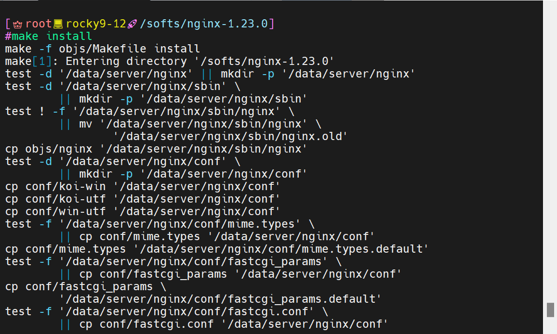Click line '|| cp conf/fastcgi.conf'
Viewport: 557px width, 334px height.
coord(224,324)
